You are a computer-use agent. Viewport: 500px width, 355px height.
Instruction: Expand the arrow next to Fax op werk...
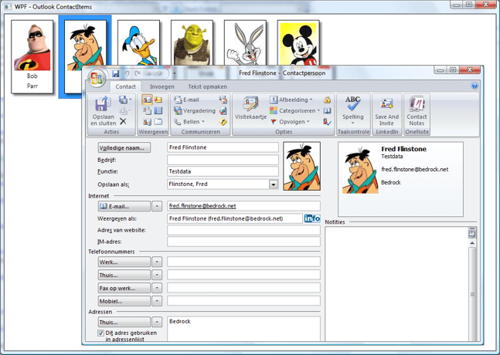tap(157, 288)
